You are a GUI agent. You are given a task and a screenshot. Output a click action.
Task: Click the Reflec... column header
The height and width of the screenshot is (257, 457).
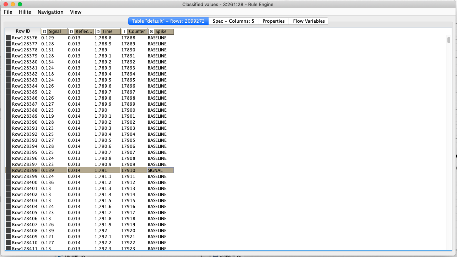pyautogui.click(x=81, y=32)
